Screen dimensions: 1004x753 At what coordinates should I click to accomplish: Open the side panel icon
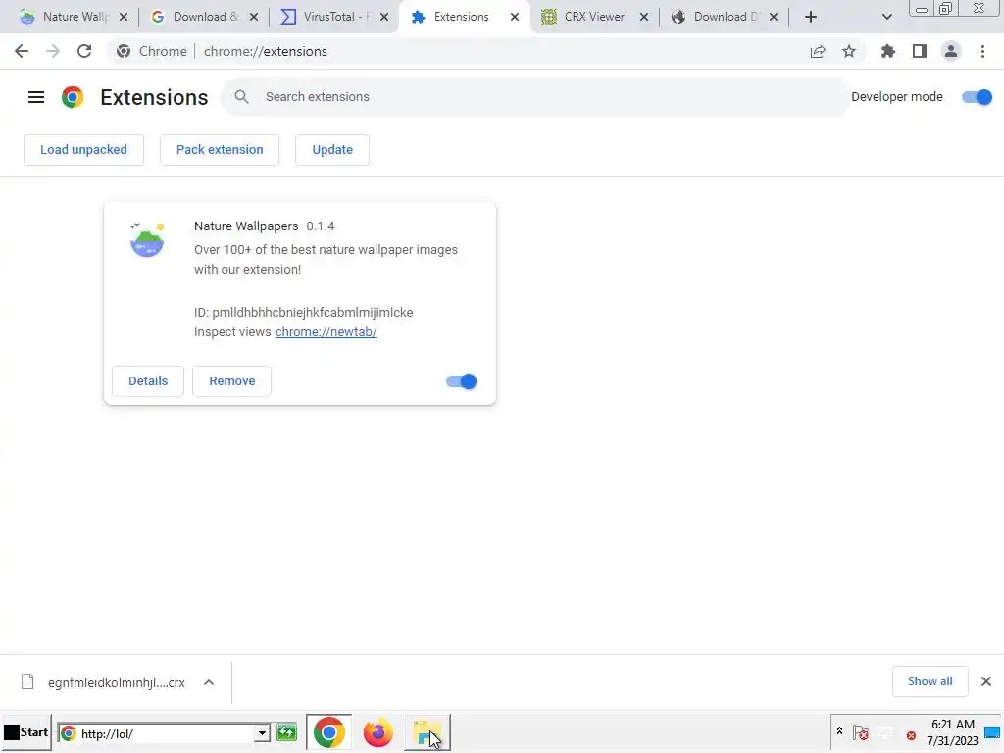(920, 51)
